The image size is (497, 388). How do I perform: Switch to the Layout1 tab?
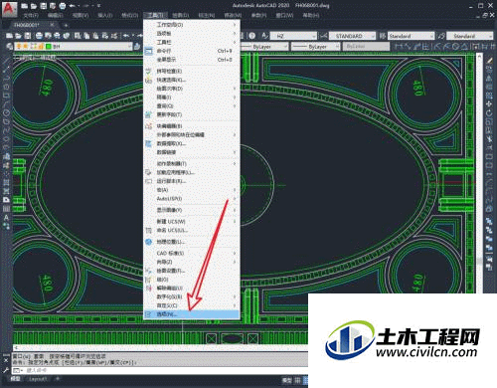pyautogui.click(x=38, y=379)
